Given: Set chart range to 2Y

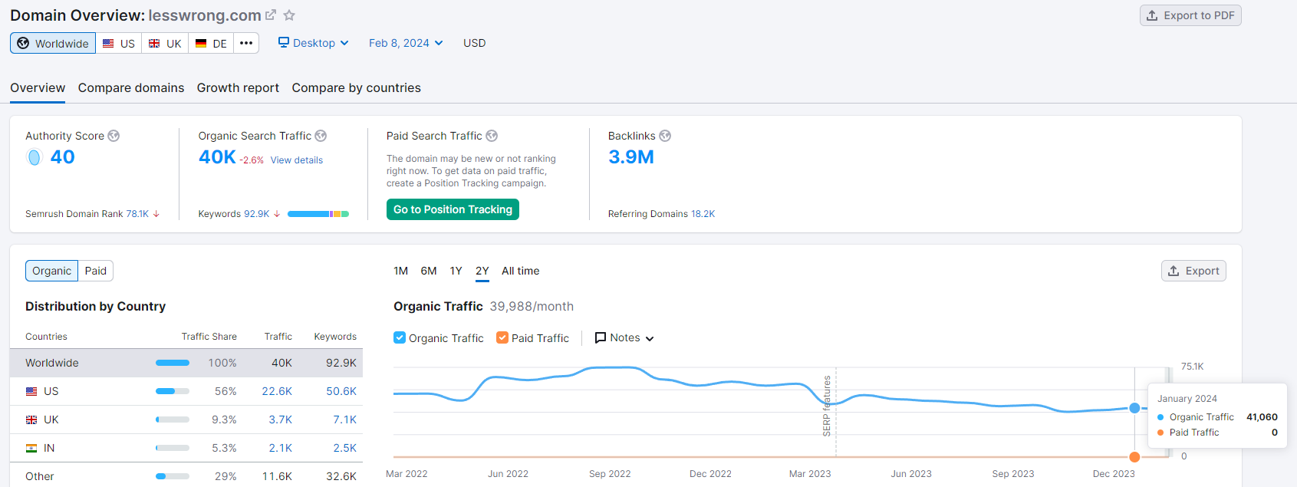Looking at the screenshot, I should (482, 271).
